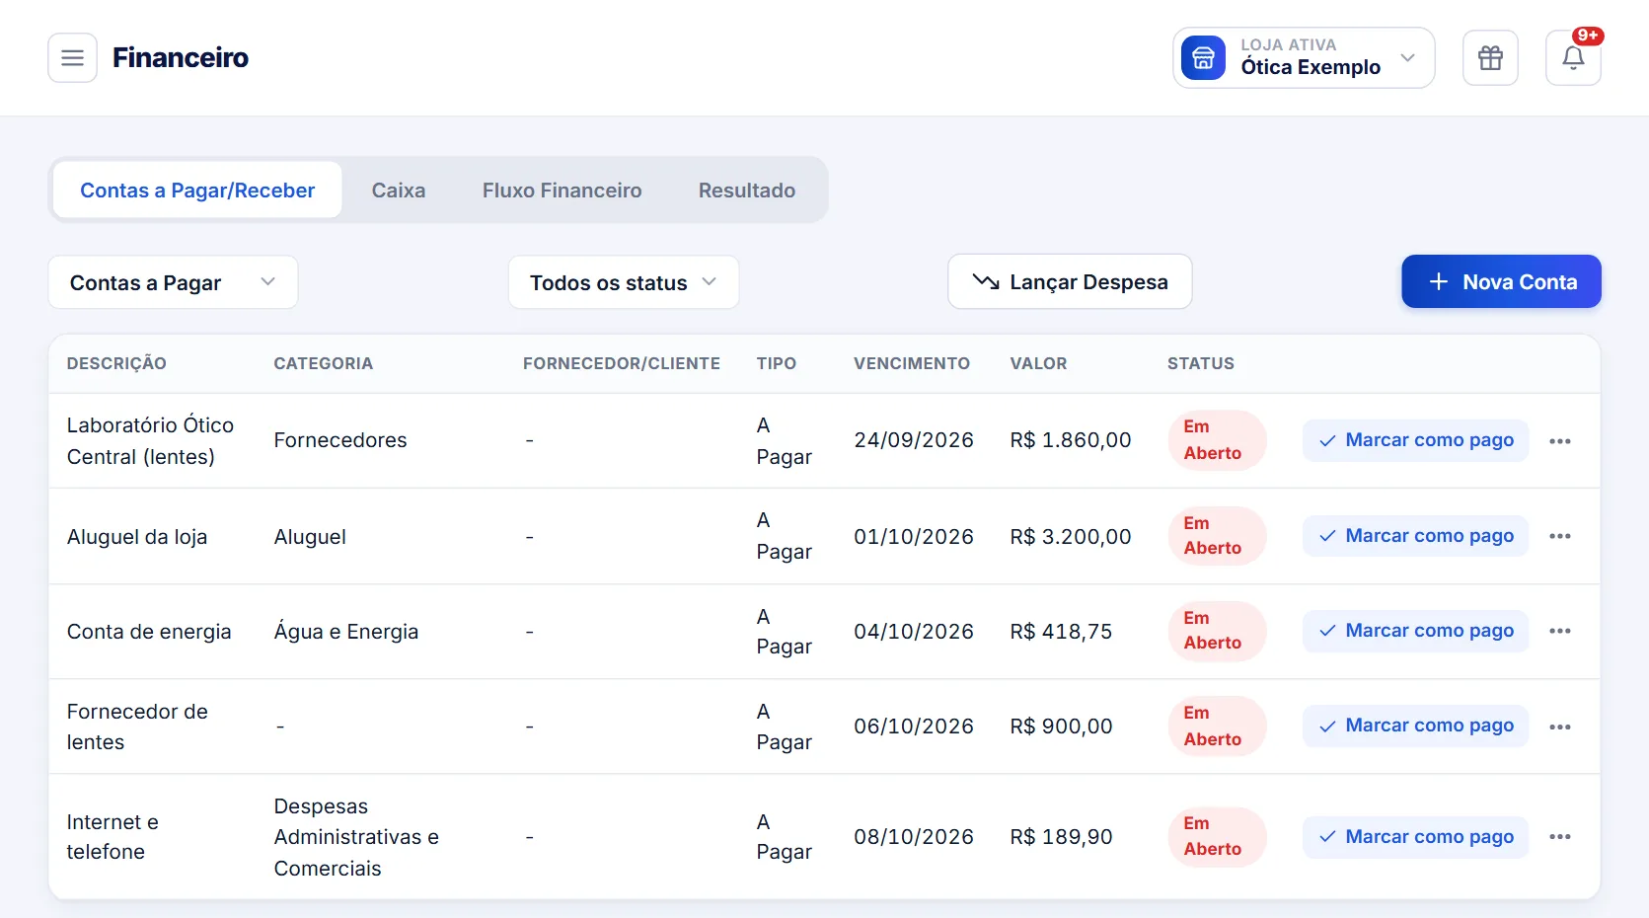Open the notifications bell

(x=1573, y=58)
